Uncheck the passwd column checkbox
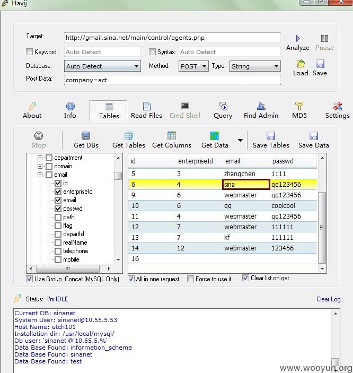Screen dimensions: 353x373 point(58,209)
